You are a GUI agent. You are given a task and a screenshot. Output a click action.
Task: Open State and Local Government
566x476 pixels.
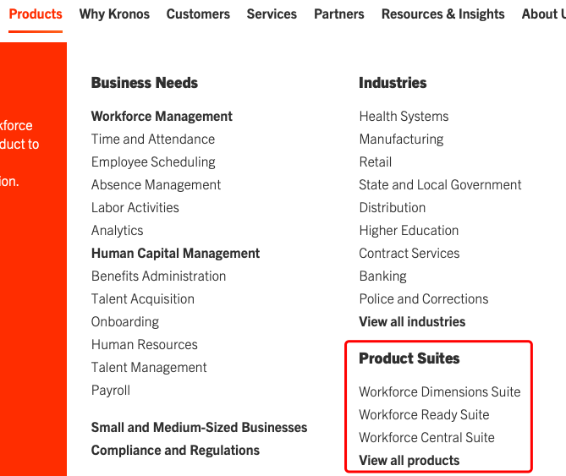(440, 185)
